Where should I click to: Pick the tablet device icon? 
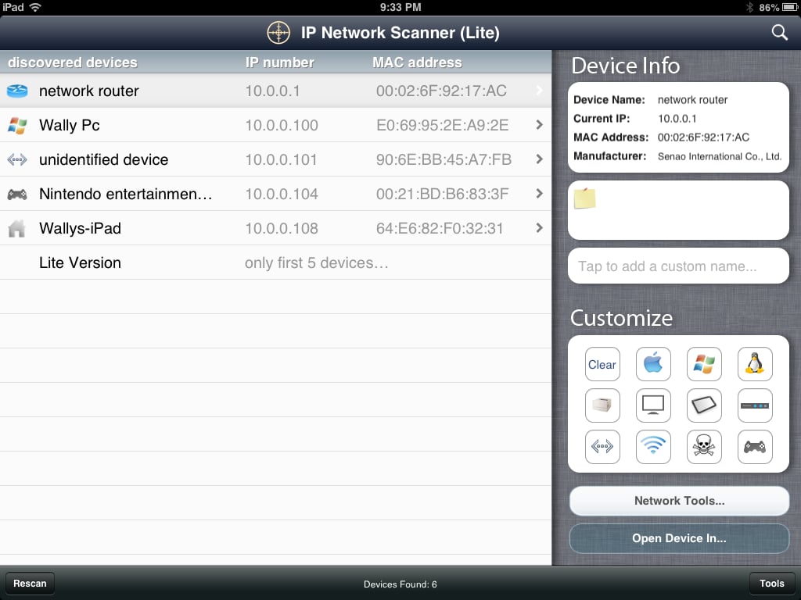click(x=704, y=405)
